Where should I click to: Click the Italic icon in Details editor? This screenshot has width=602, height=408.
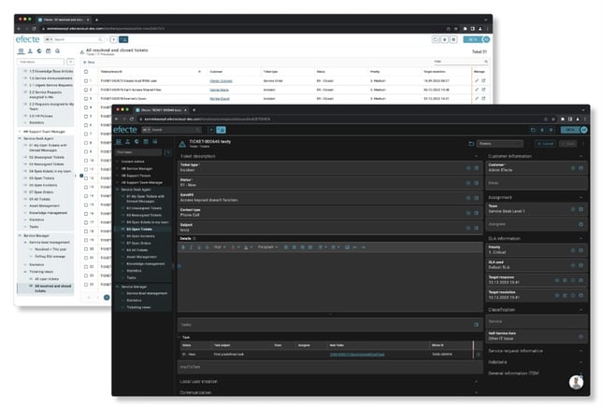point(191,247)
